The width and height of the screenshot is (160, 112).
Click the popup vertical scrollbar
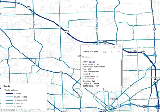coord(121,73)
